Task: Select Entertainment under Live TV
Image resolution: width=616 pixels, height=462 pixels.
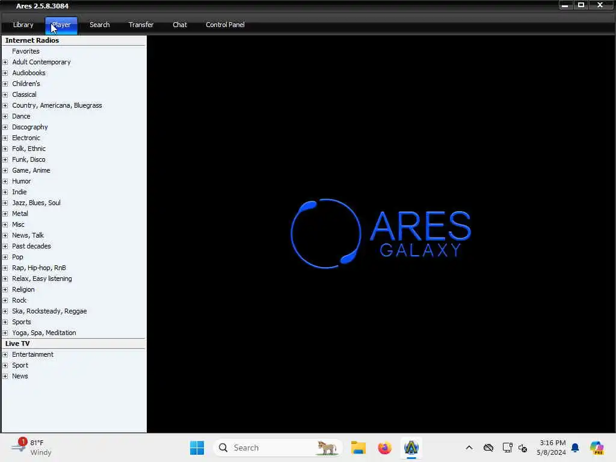Action: point(32,354)
